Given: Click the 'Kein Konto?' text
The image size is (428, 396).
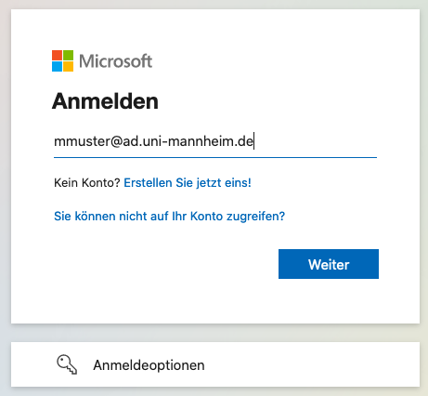Looking at the screenshot, I should click(87, 182).
